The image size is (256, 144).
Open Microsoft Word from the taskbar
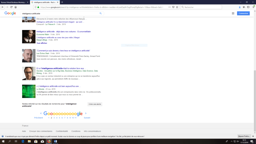(x=55, y=141)
